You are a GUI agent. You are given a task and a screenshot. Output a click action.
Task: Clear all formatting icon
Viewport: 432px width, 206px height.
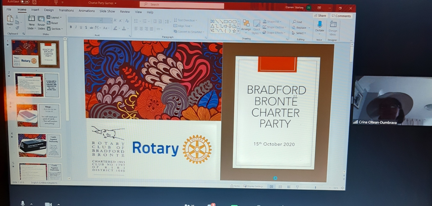(127, 21)
